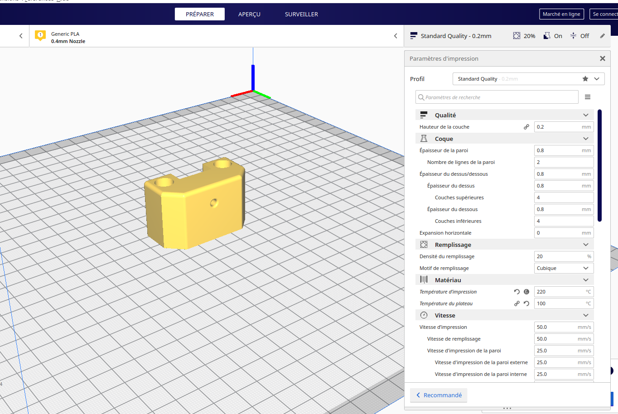Edit Vitesse de remplissage value
The height and width of the screenshot is (414, 618).
(x=564, y=339)
